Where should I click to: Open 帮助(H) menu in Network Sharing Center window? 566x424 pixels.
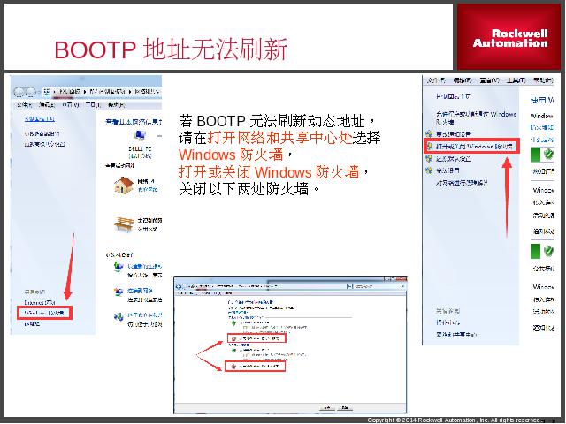coord(116,105)
